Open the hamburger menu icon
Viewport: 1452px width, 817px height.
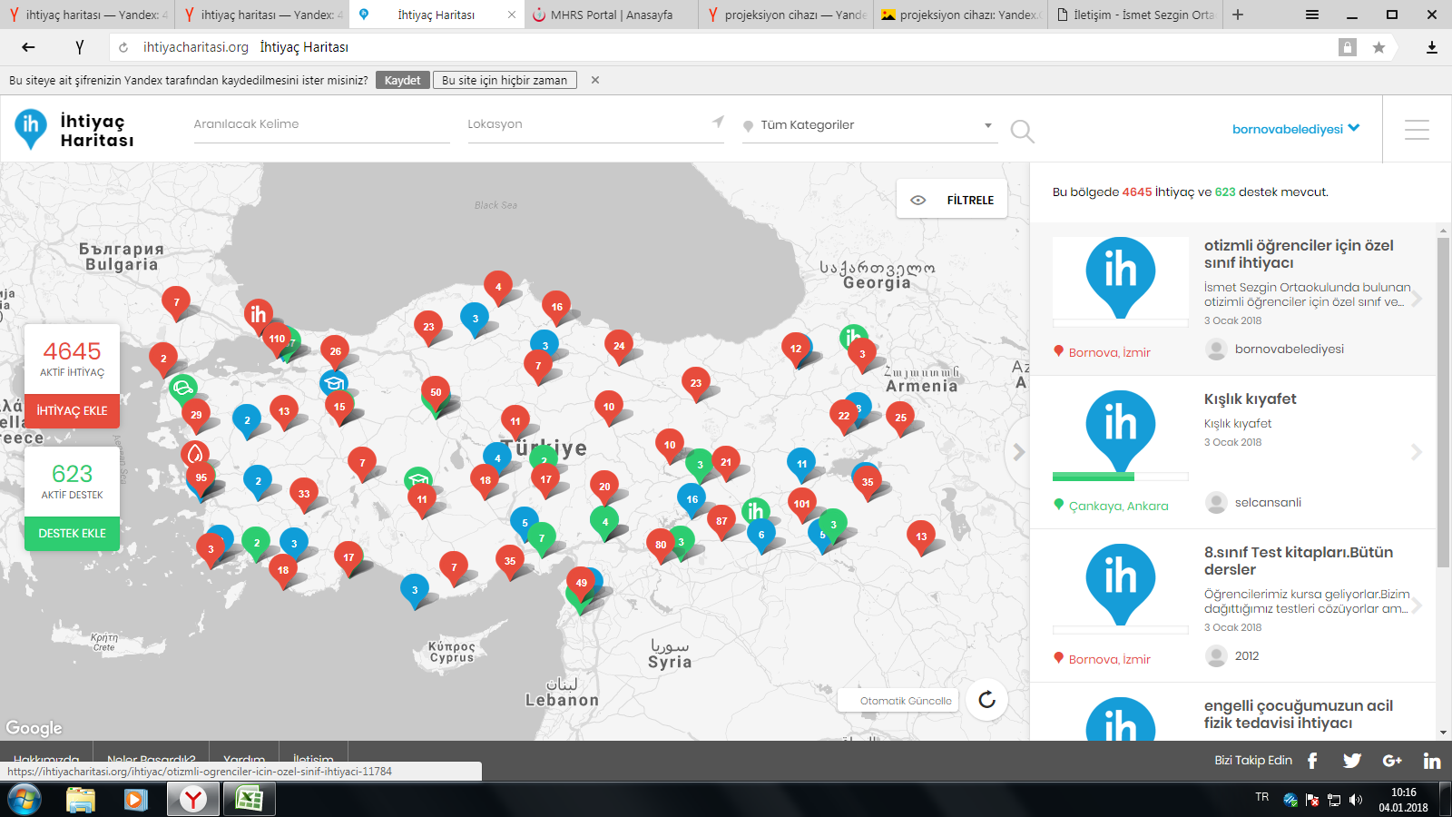(x=1417, y=130)
